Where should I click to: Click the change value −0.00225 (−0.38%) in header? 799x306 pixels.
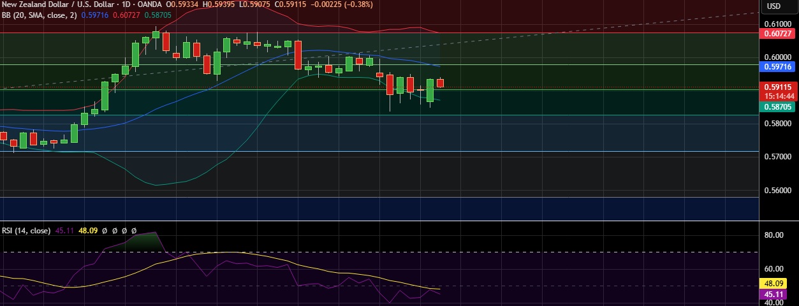[343, 4]
